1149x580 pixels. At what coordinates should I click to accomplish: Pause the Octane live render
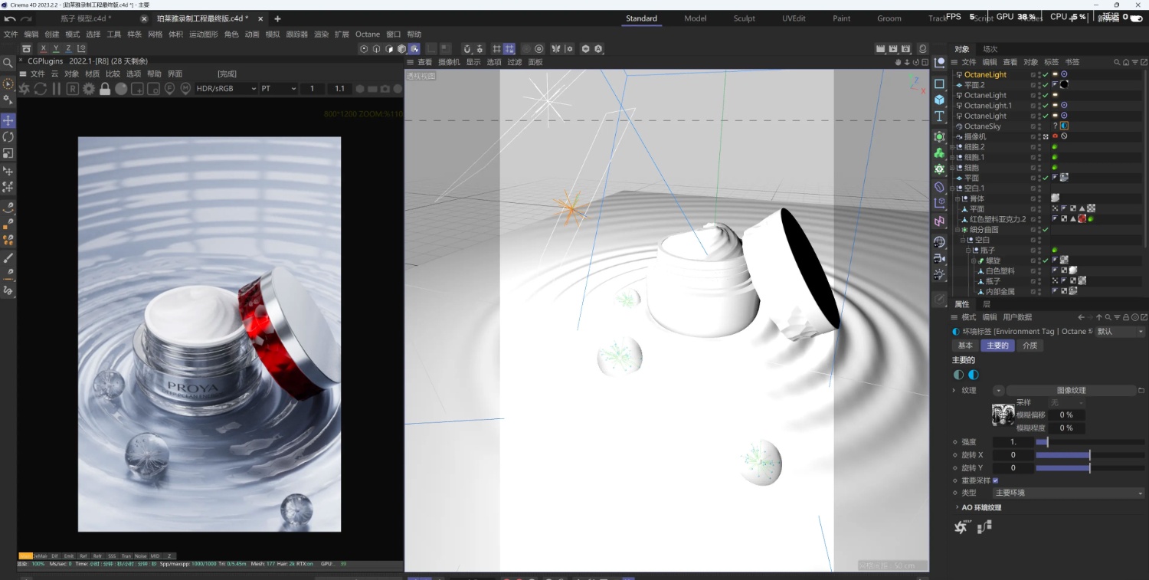pos(56,89)
